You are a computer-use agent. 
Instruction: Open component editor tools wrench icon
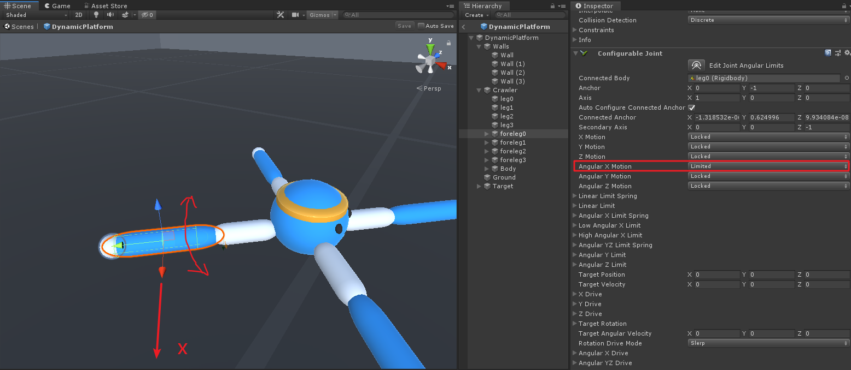(x=281, y=15)
